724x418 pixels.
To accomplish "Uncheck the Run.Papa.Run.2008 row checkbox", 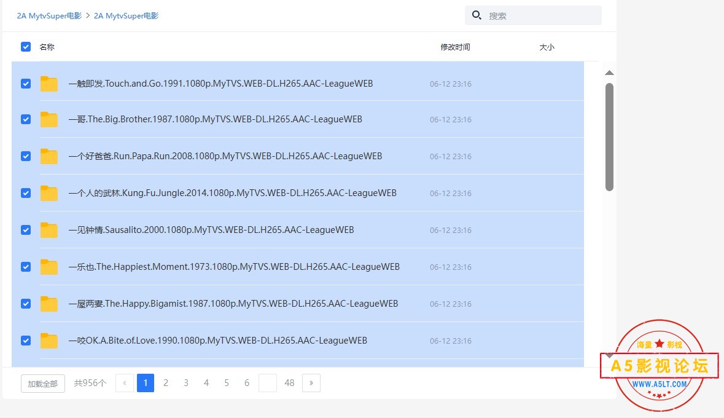I will pyautogui.click(x=26, y=156).
